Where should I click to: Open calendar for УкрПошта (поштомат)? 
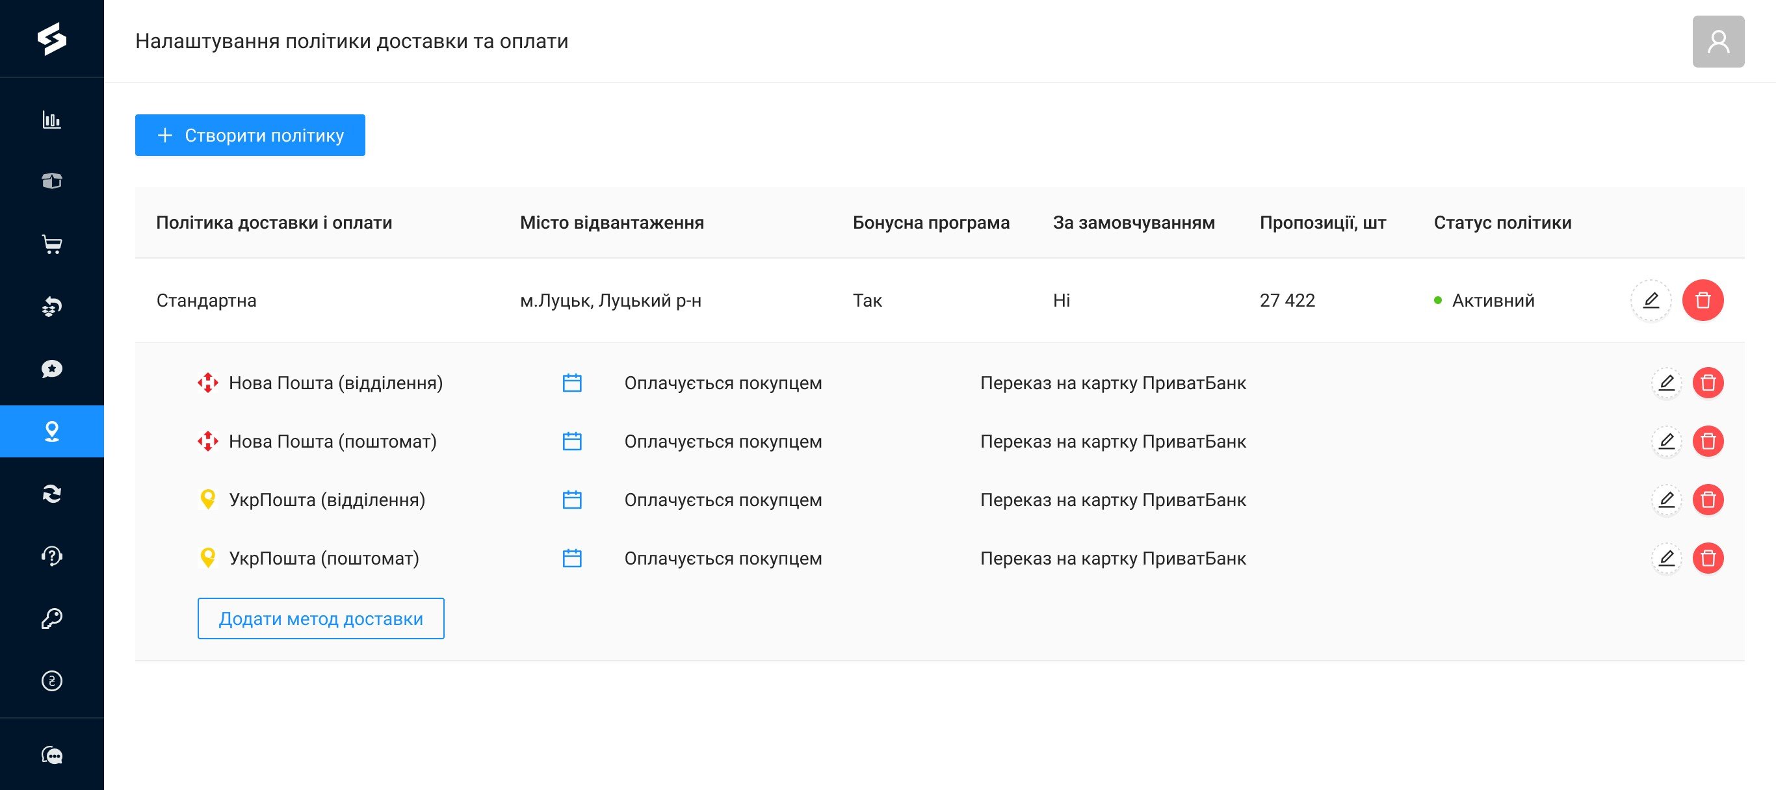point(571,559)
